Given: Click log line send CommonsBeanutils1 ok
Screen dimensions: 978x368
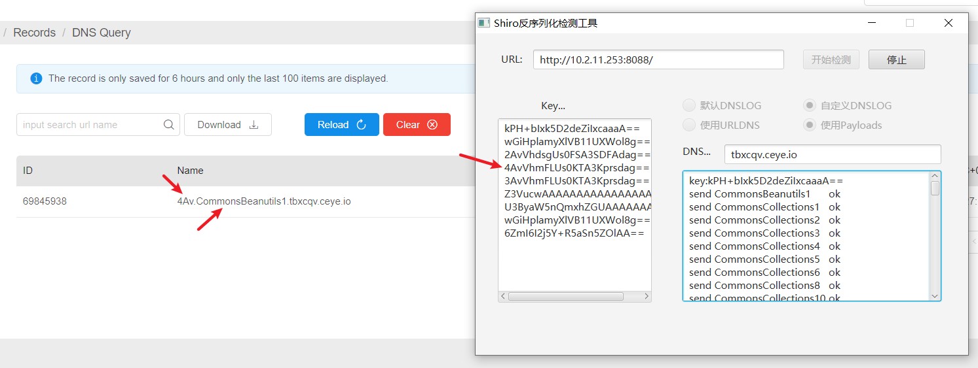Looking at the screenshot, I should tap(764, 193).
